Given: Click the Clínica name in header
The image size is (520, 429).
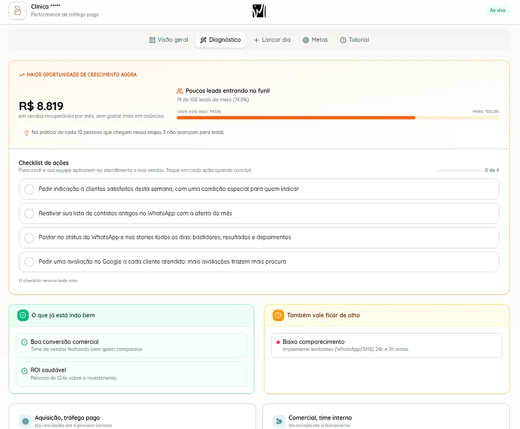Looking at the screenshot, I should (45, 6).
